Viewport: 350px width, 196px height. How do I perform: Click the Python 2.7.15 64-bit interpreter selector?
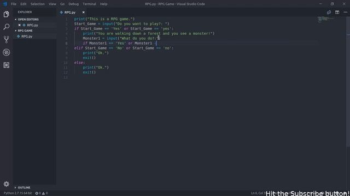(x=17, y=193)
